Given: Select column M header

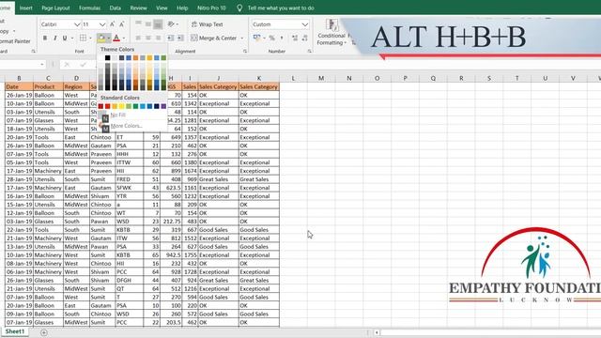Looking at the screenshot, I should pos(321,78).
